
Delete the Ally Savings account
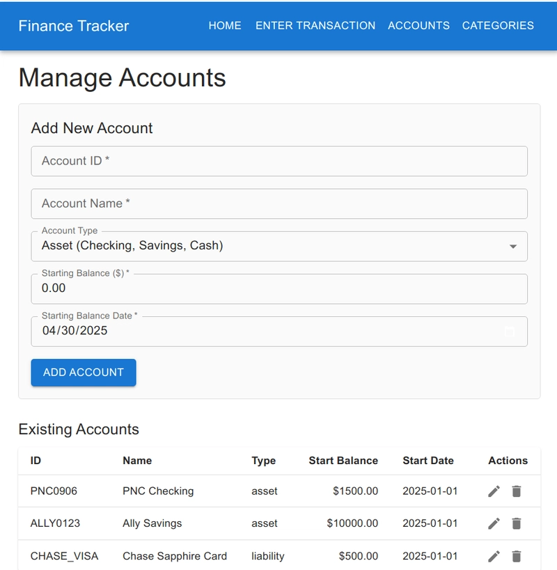[517, 523]
